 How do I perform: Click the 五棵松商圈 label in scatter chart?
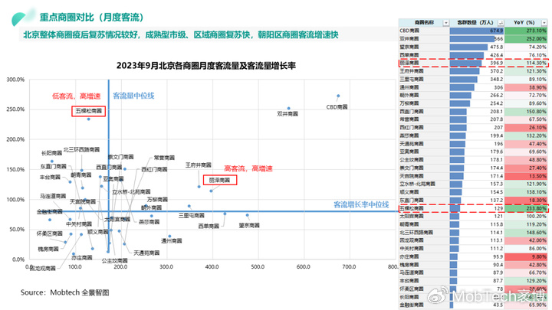(x=88, y=111)
